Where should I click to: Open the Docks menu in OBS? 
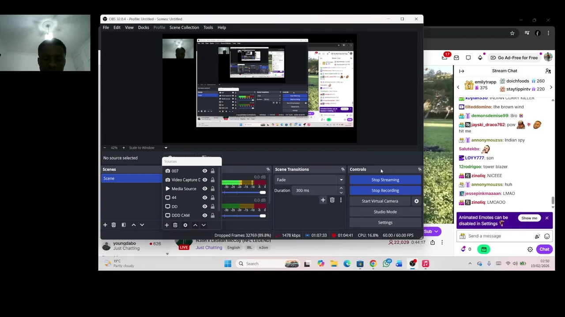[x=143, y=27]
